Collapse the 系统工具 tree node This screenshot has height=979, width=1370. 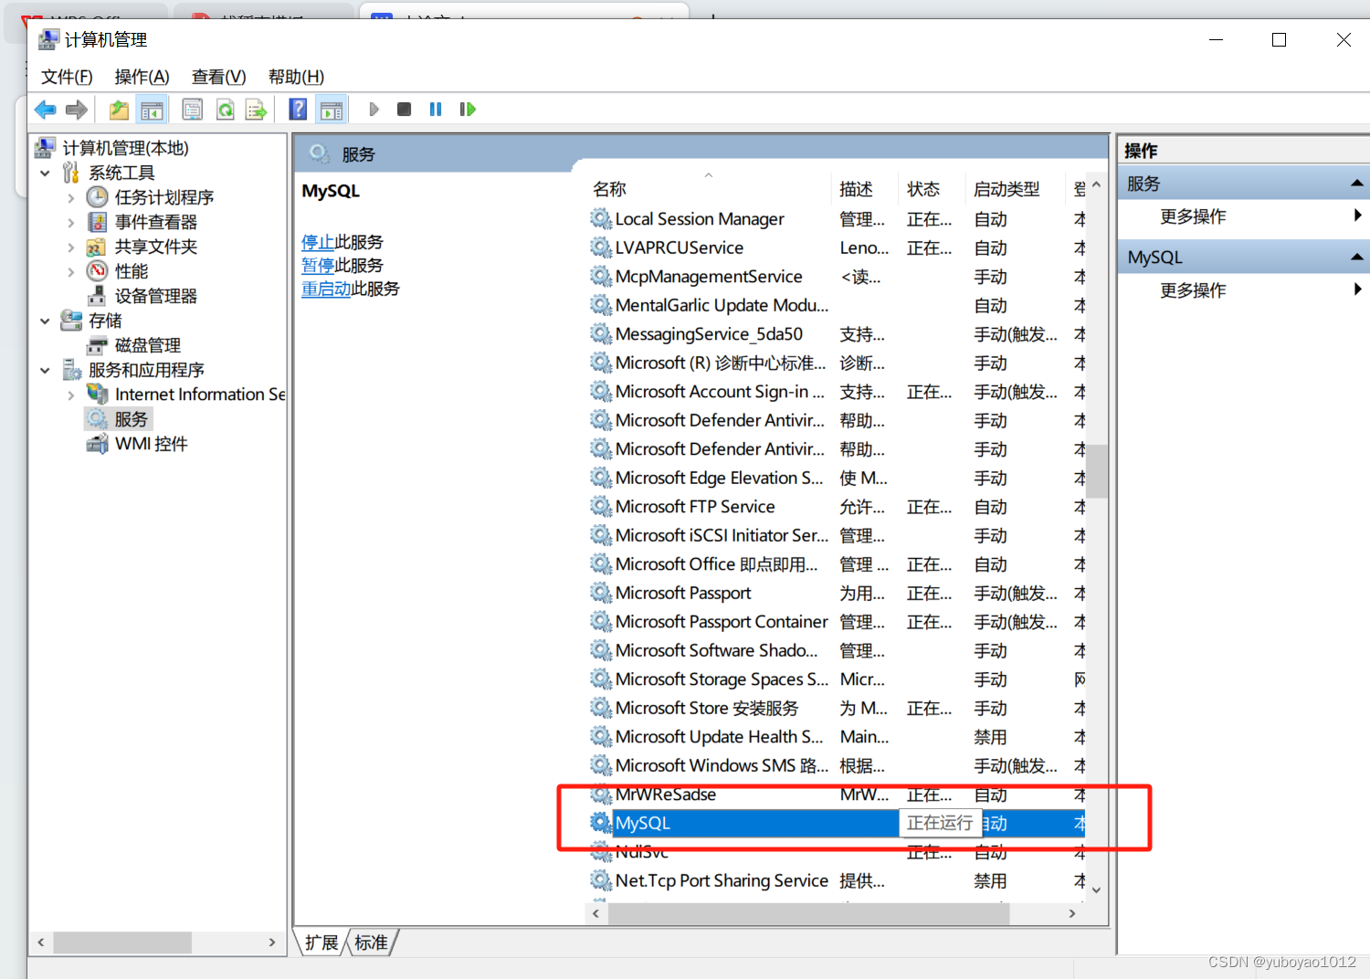[x=45, y=173]
